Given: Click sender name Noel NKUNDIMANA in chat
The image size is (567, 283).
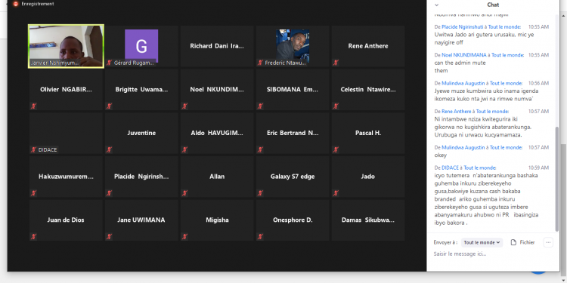Looking at the screenshot, I should (x=464, y=55).
